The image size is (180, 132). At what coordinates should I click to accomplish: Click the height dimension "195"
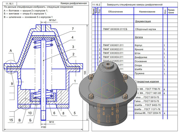(x=85, y=73)
